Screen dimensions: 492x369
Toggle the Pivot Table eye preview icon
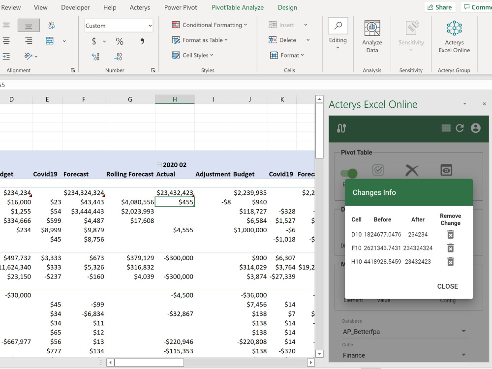[446, 170]
